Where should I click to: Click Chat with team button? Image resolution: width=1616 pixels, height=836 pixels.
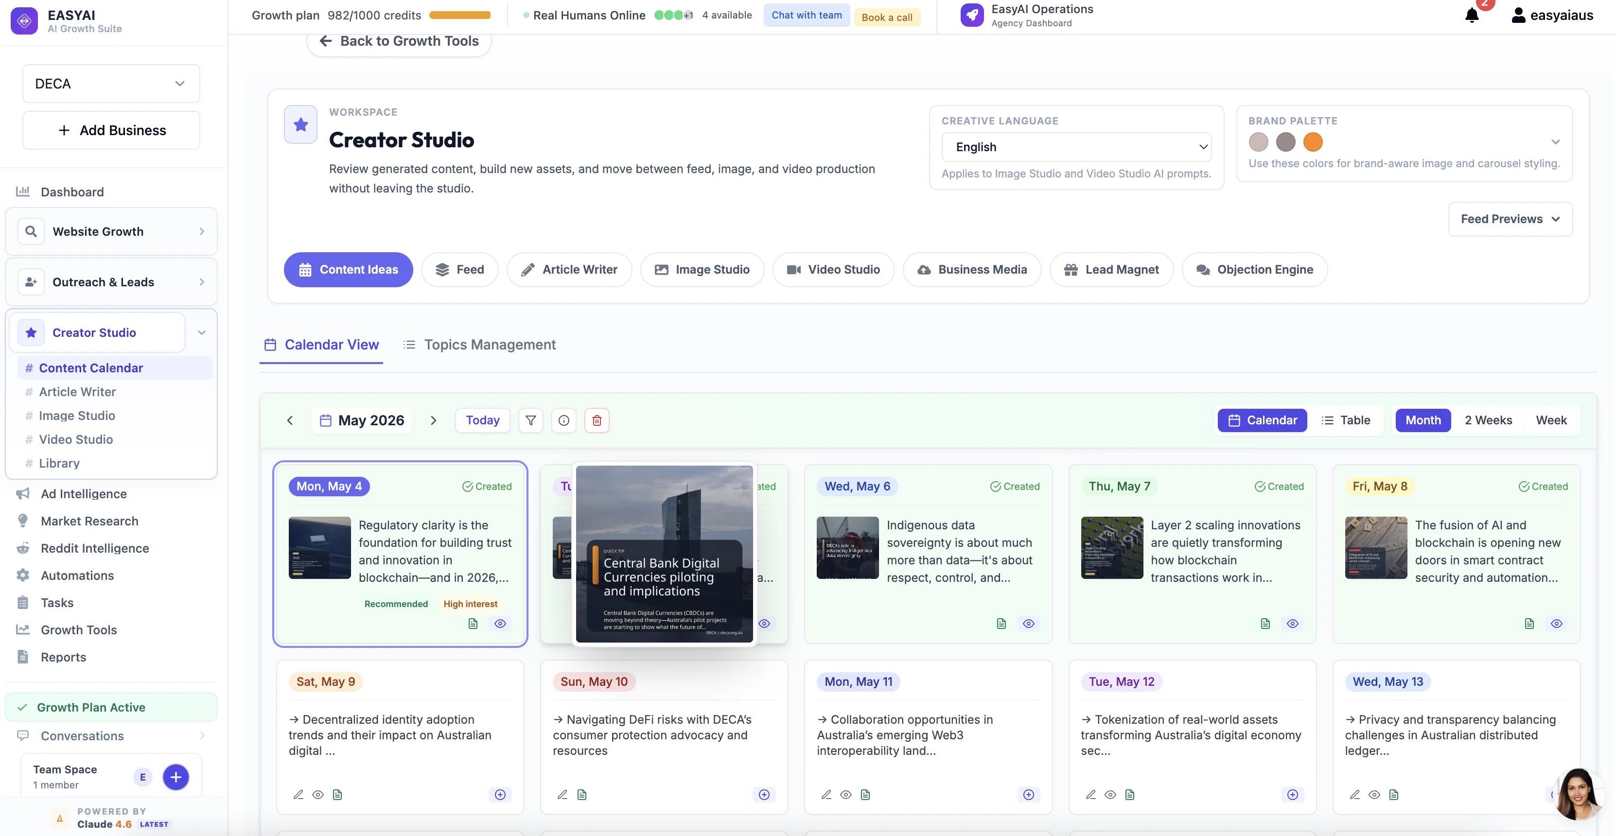click(807, 15)
